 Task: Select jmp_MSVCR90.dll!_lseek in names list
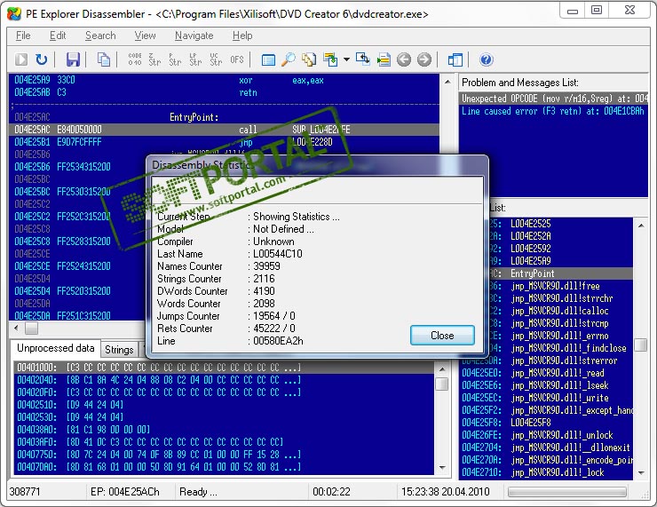point(547,385)
